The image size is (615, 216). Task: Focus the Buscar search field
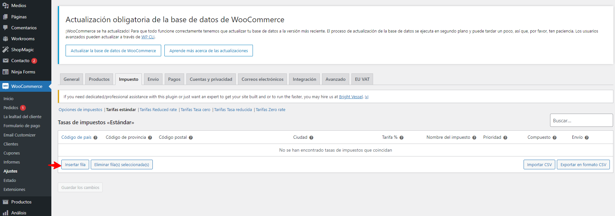pos(581,120)
